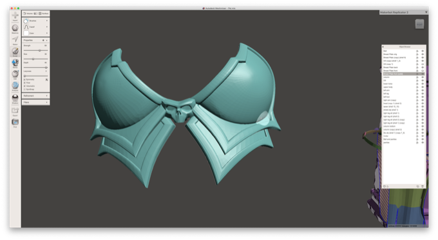The width and height of the screenshot is (438, 240).
Task: Click the skull detail on the breastplate model
Action: pyautogui.click(x=179, y=110)
